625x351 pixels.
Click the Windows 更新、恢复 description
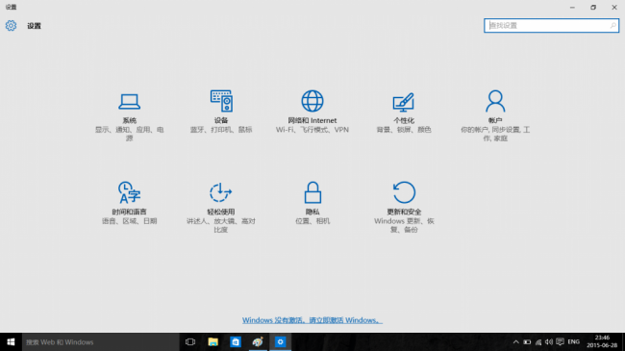click(404, 225)
